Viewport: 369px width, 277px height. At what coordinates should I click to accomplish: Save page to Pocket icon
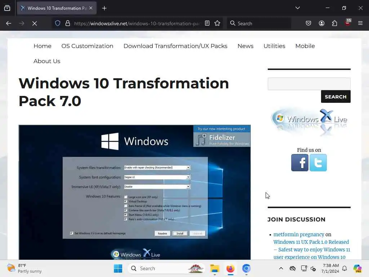coord(308,23)
